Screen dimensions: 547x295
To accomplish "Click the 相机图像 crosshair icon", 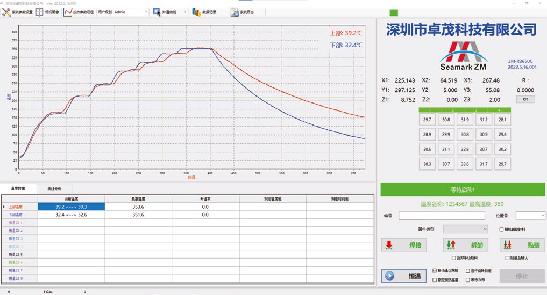I will 40,12.
